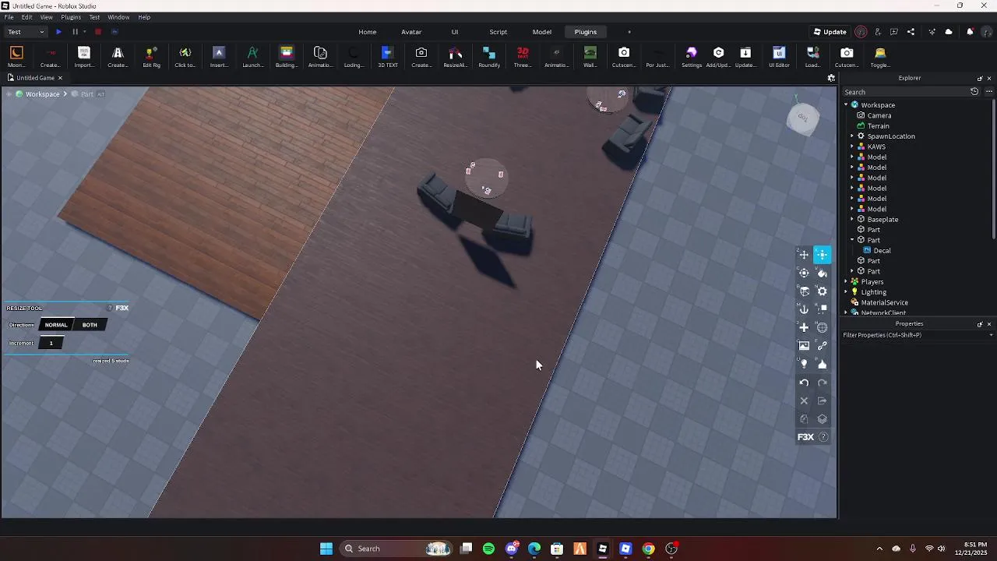Expand the Players service
997x561 pixels.
[x=846, y=282]
